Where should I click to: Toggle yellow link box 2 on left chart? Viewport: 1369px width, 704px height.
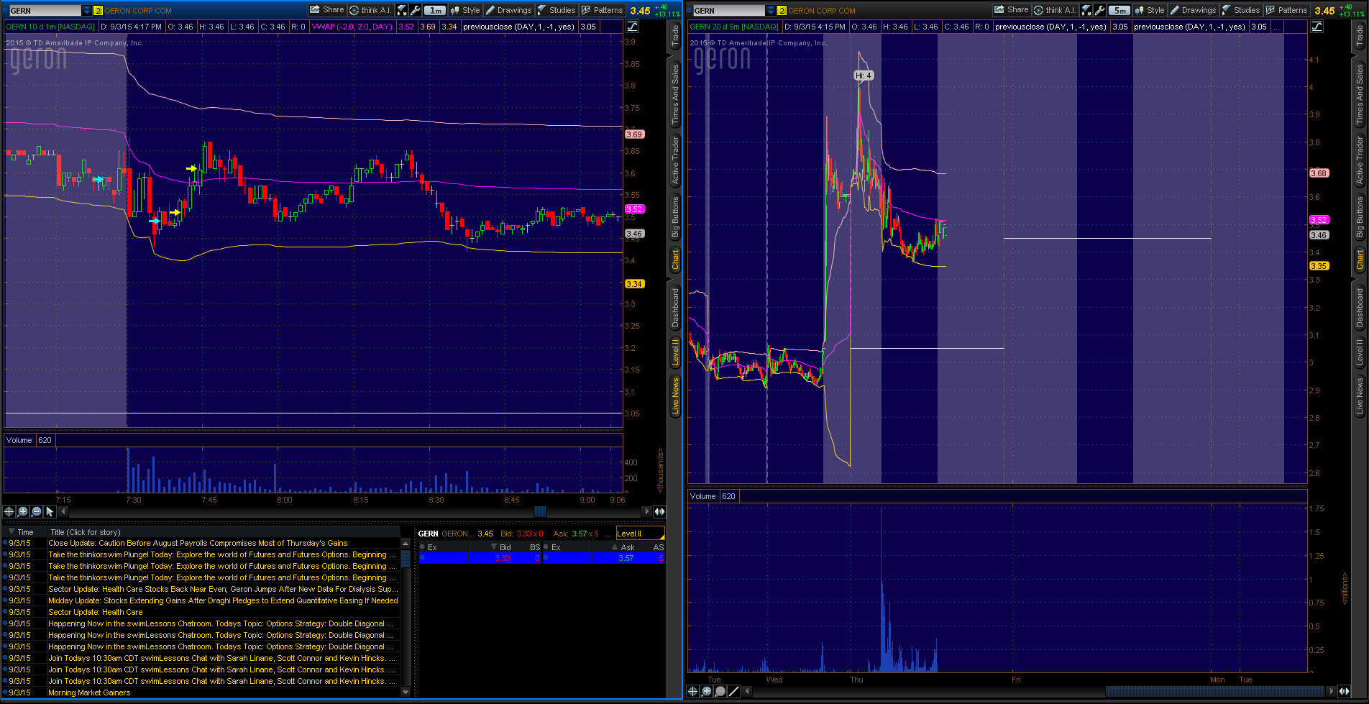99,11
